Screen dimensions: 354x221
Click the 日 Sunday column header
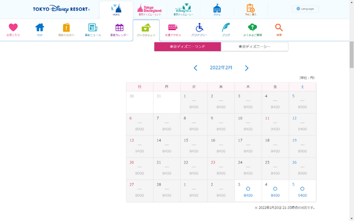click(140, 87)
